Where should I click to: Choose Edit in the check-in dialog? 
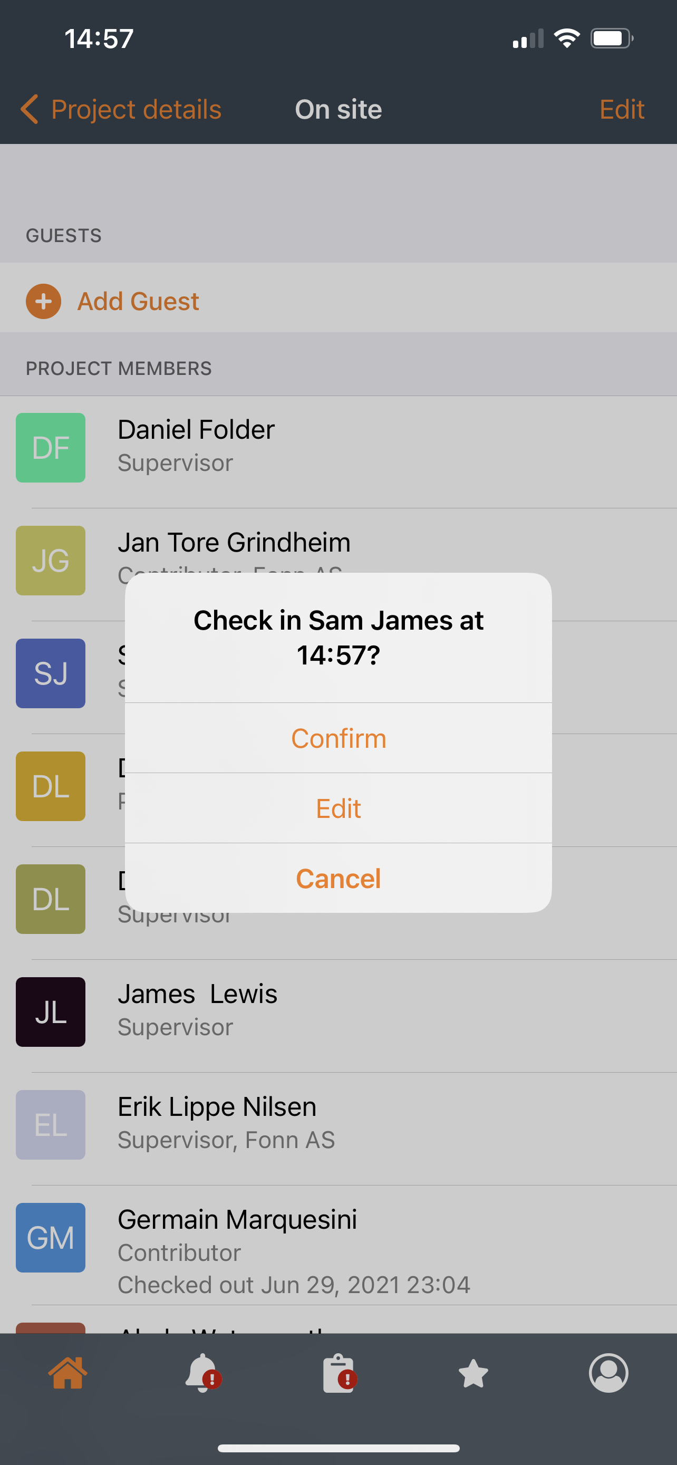[x=338, y=808]
